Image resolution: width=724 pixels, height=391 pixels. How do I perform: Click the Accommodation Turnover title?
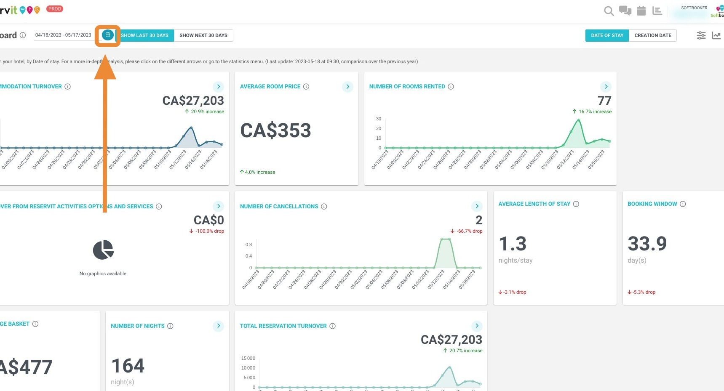[x=31, y=86]
